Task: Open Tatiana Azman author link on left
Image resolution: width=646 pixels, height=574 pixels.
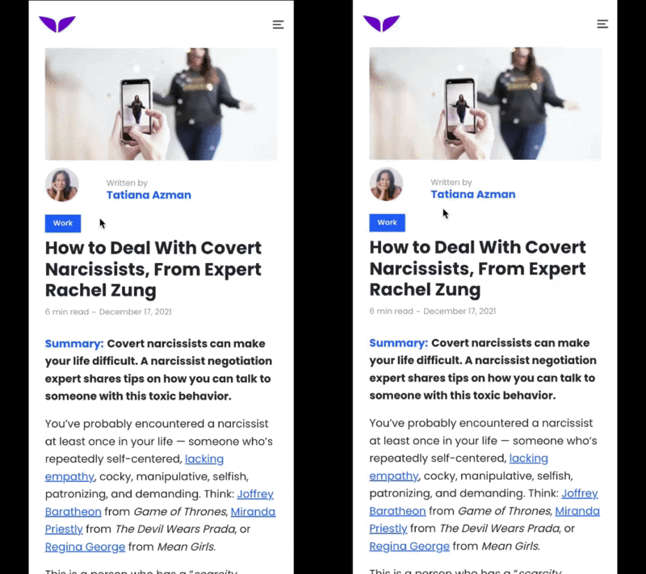Action: (149, 195)
